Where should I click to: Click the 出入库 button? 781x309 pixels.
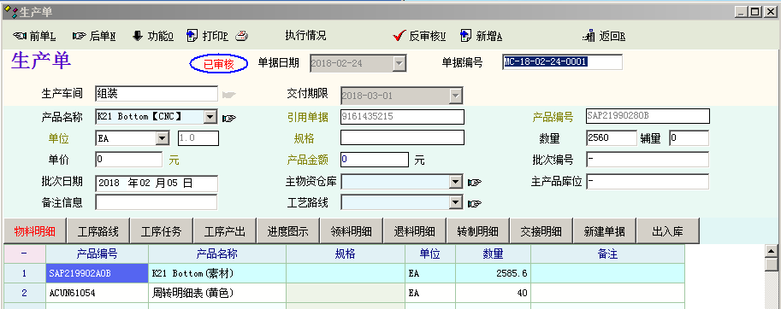click(x=668, y=231)
